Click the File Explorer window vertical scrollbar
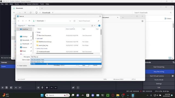 point(173,26)
